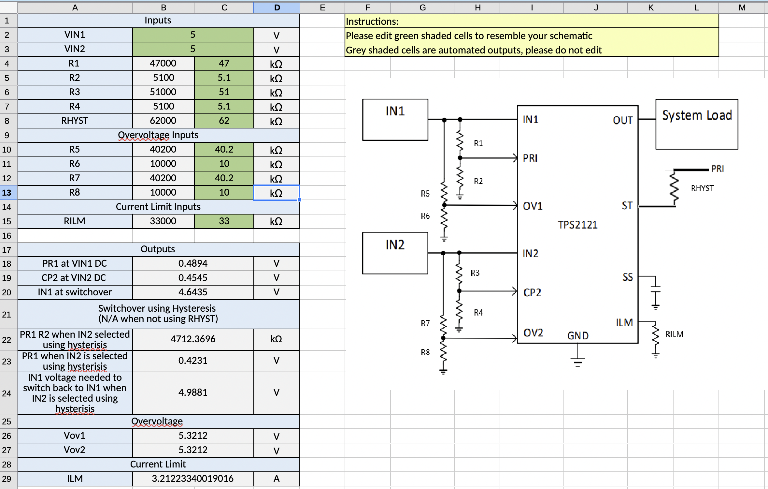Select the CP2 at VIN2 DC value 0.4545
Viewport: 768px width, 489px height.
[193, 278]
